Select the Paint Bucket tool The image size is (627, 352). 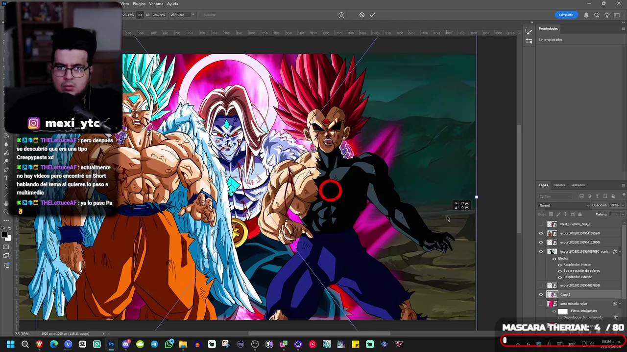click(6, 135)
